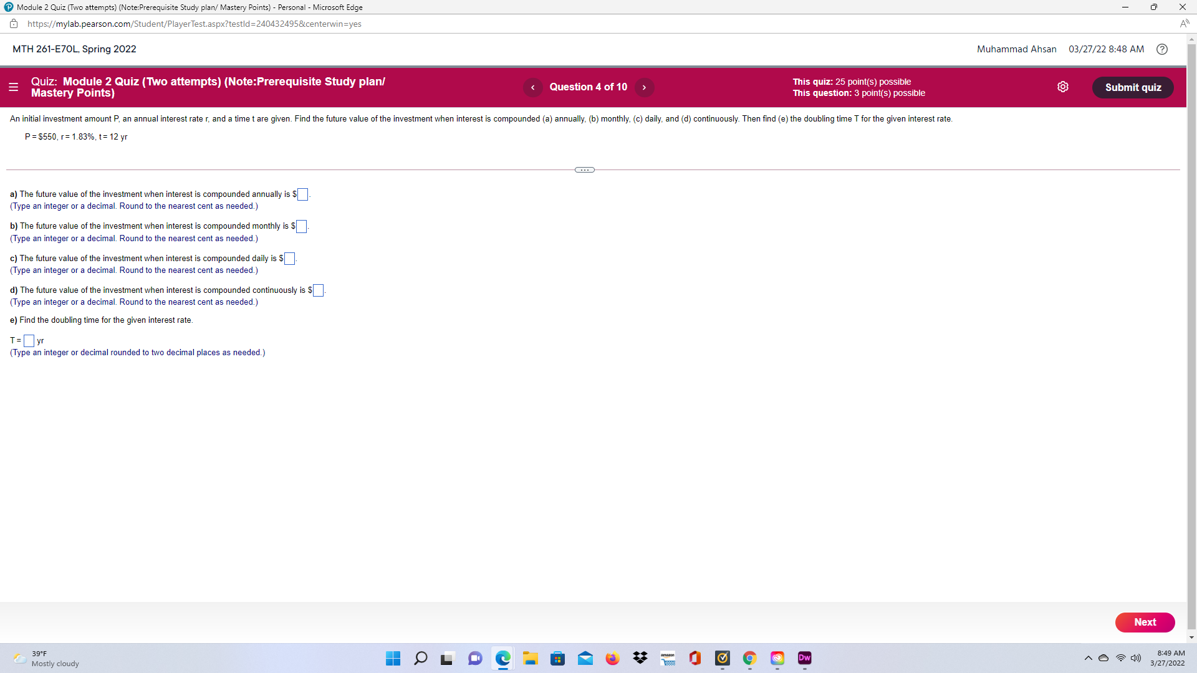Click the help question mark icon

point(1162,49)
